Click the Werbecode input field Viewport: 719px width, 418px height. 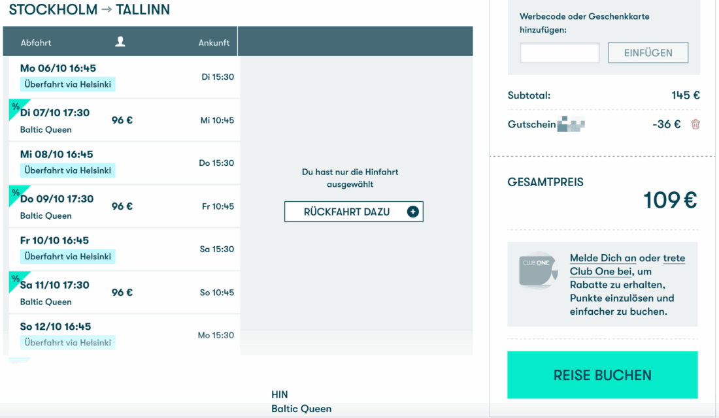[x=560, y=53]
